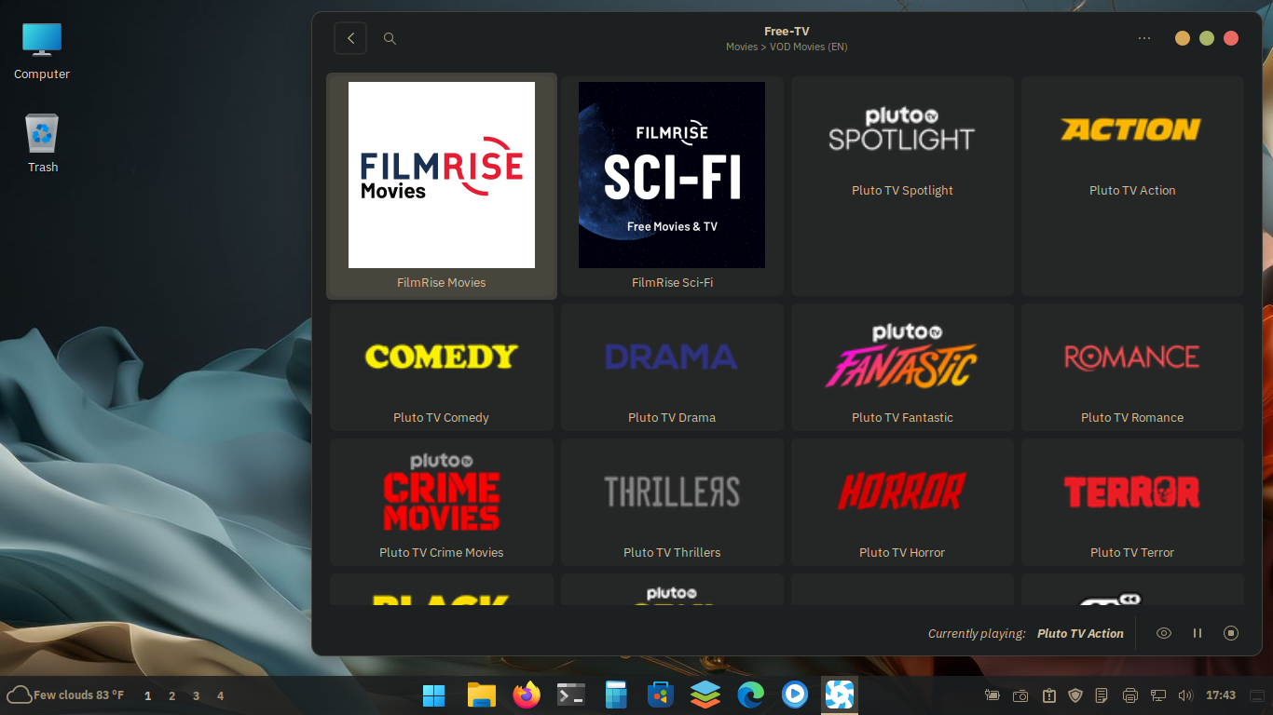This screenshot has width=1273, height=715.
Task: Switch to workspace 3
Action: pyautogui.click(x=196, y=695)
